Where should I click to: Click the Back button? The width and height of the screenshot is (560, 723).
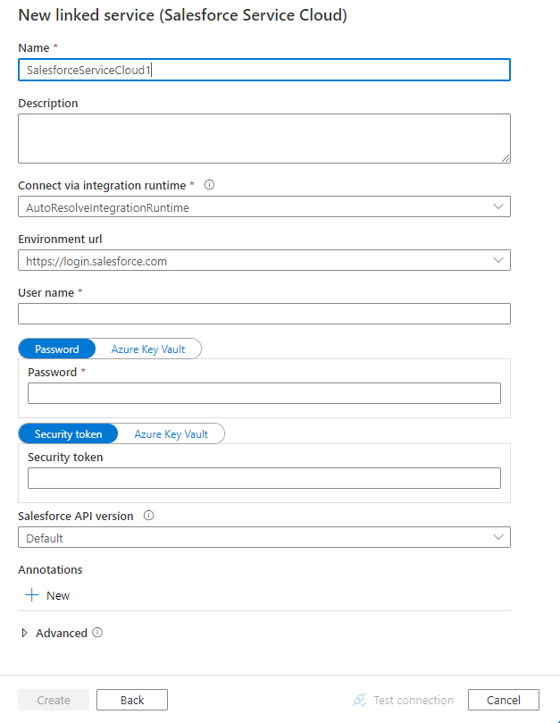tap(131, 700)
